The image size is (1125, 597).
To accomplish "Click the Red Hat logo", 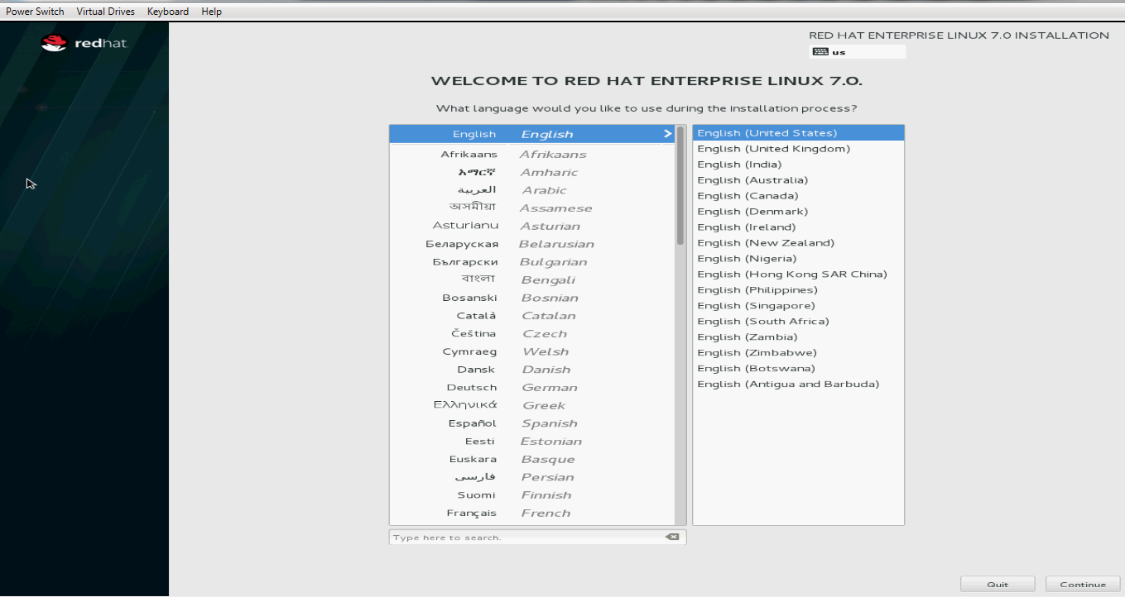I will coord(82,43).
